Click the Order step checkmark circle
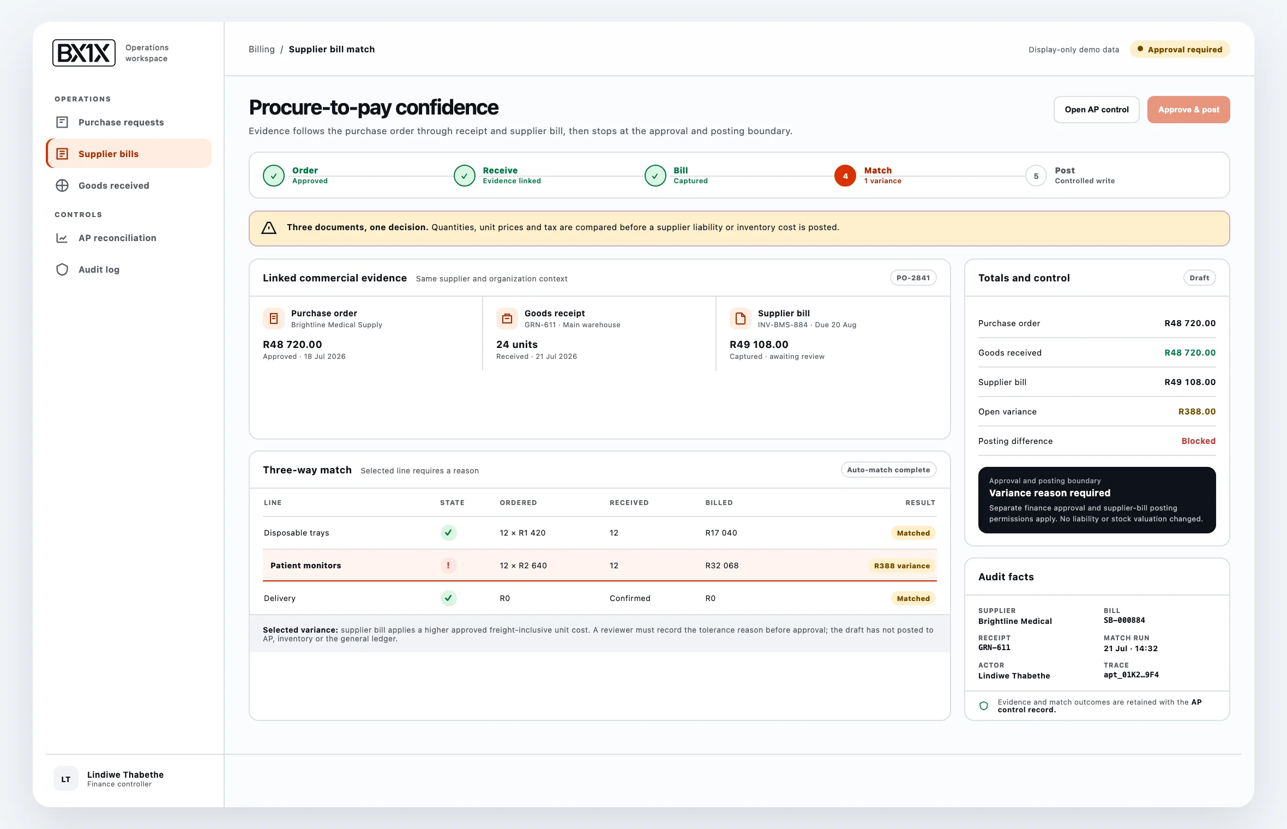 tap(274, 176)
